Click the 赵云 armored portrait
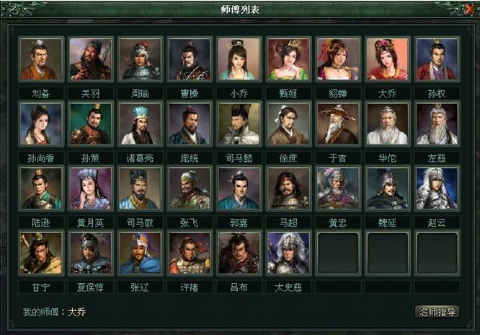This screenshot has width=480, height=335. [x=437, y=188]
